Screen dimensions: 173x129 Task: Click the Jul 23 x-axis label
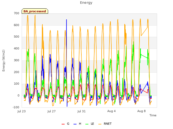coord(22,111)
